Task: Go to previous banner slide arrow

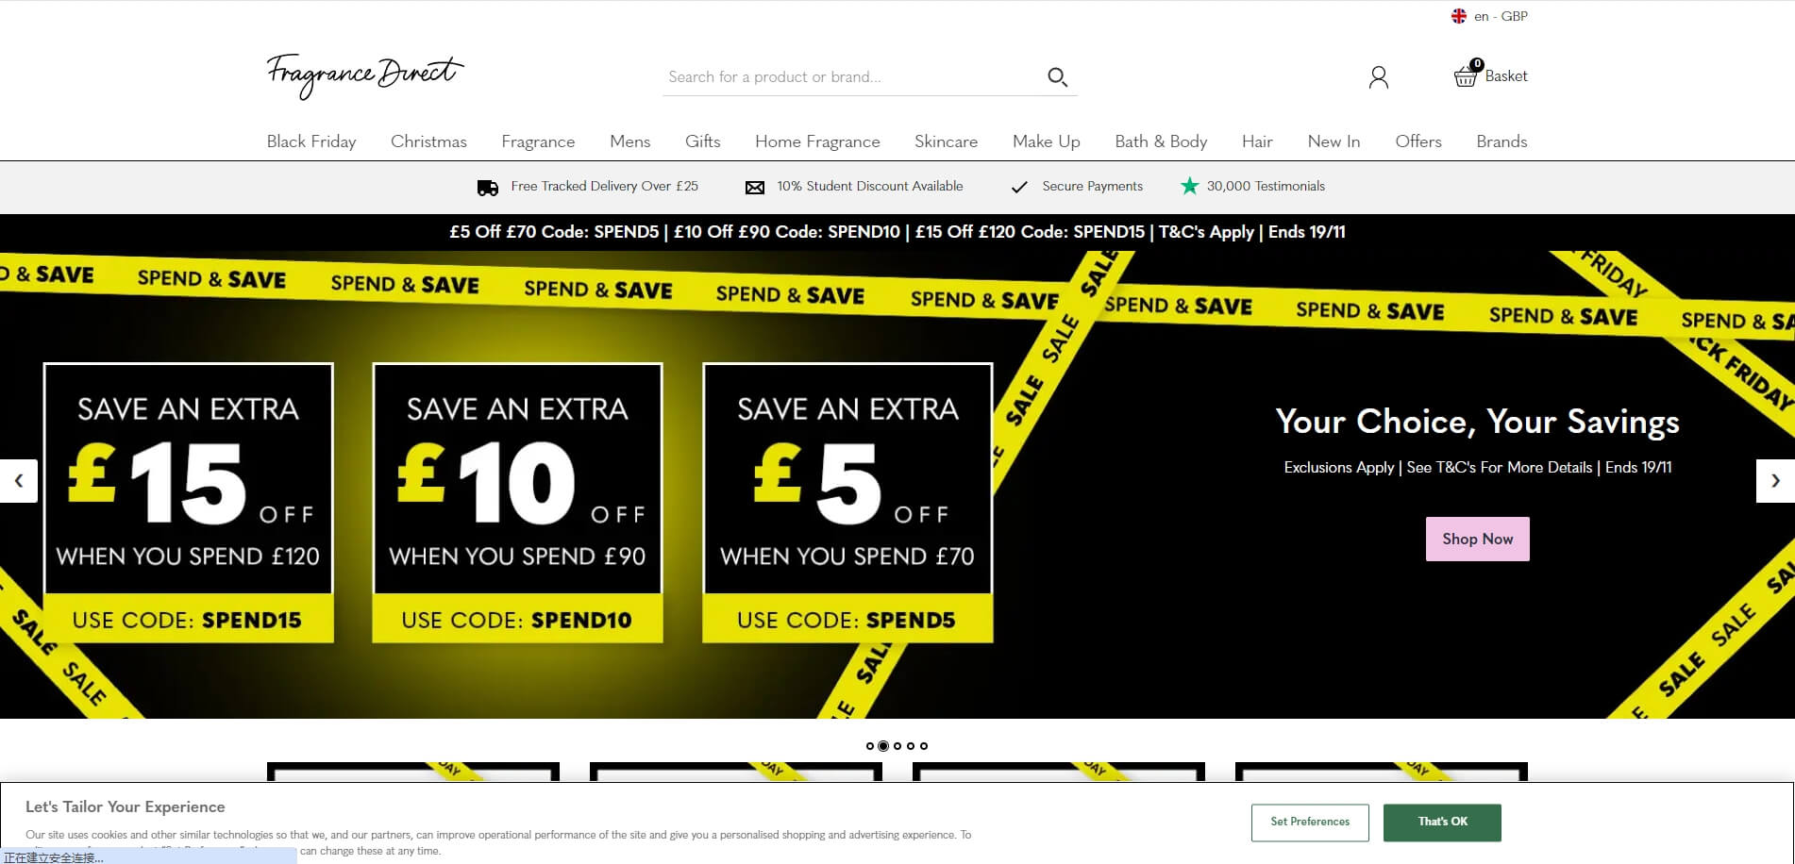Action: pos(18,481)
